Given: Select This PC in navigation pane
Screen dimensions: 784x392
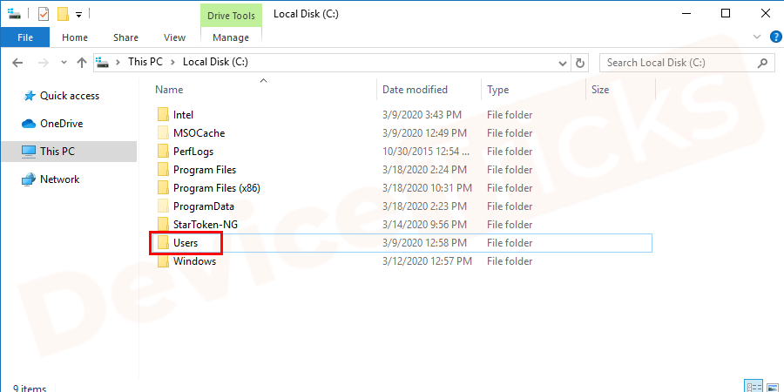Looking at the screenshot, I should 69,152.
